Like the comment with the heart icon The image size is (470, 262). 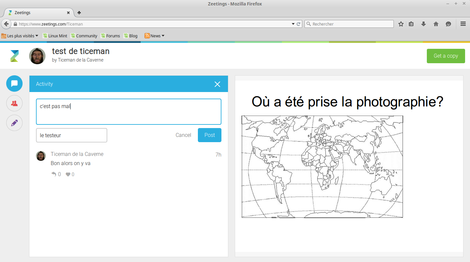click(x=68, y=175)
